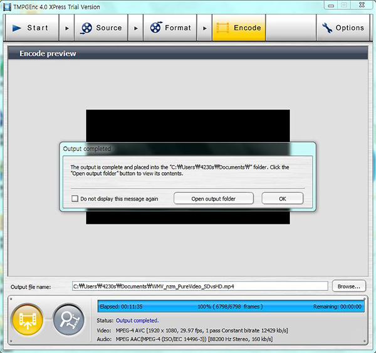The height and width of the screenshot is (353, 376).
Task: Start encode with yellow output button
Action: pos(28,319)
